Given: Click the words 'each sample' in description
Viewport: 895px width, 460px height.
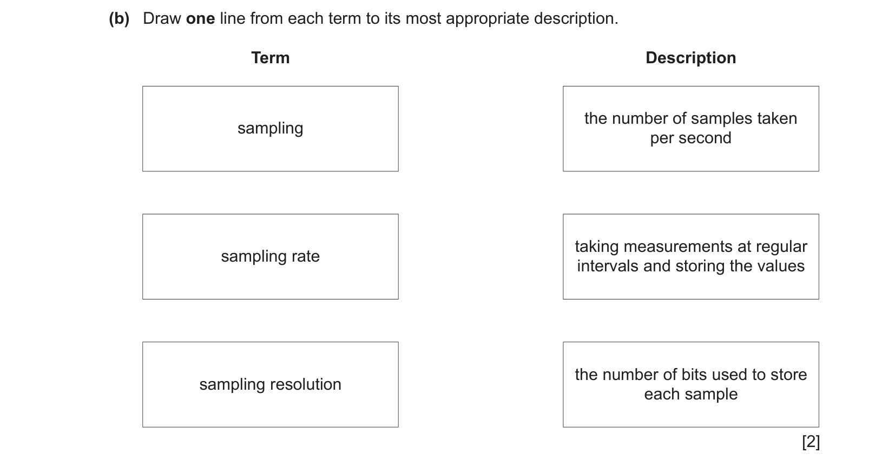Looking at the screenshot, I should (690, 394).
